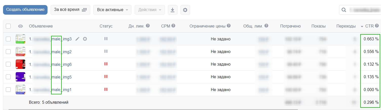Open the male_img5 ad link

tap(50, 77)
